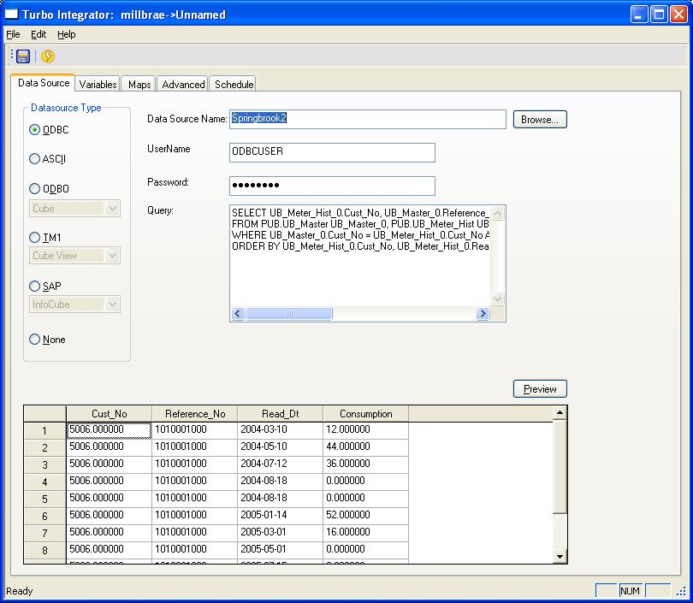
Task: Click the query box scroll-left arrow
Action: 238,314
